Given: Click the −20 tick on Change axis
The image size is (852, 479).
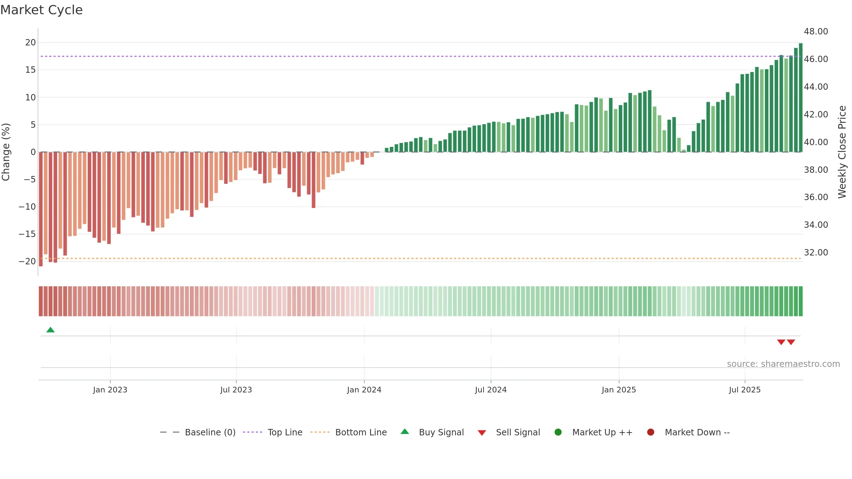Looking at the screenshot, I should click(27, 261).
